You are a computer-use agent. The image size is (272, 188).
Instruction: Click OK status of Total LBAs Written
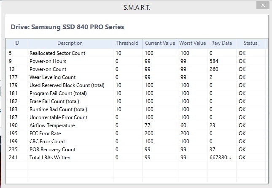242,158
